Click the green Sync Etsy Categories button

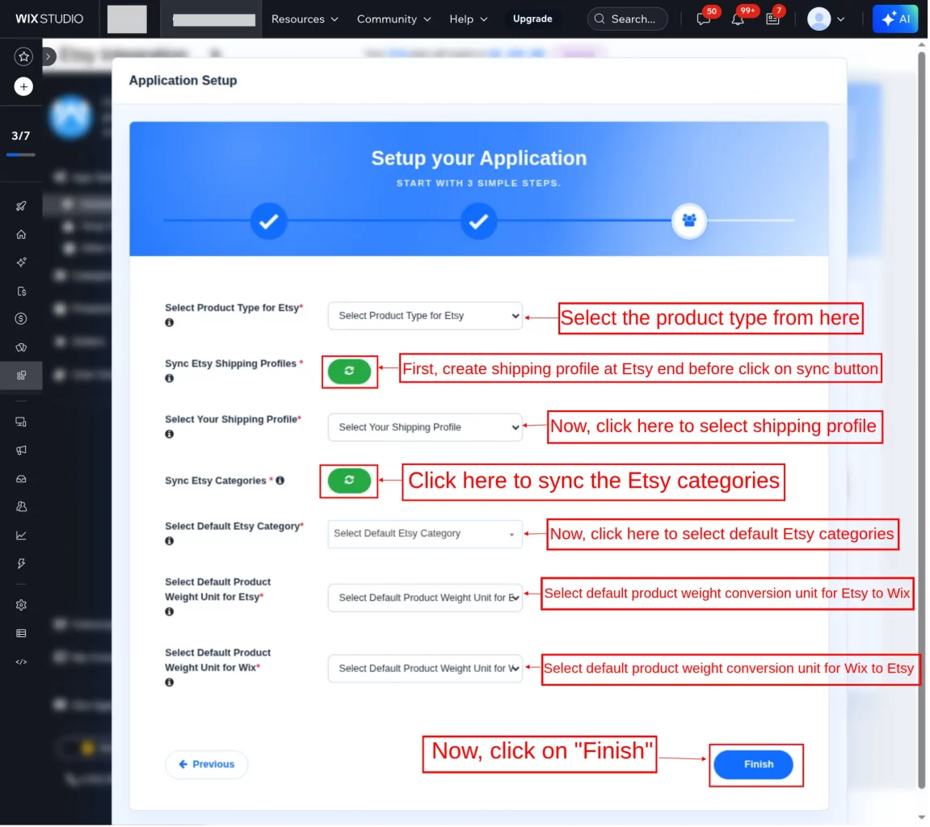(349, 481)
